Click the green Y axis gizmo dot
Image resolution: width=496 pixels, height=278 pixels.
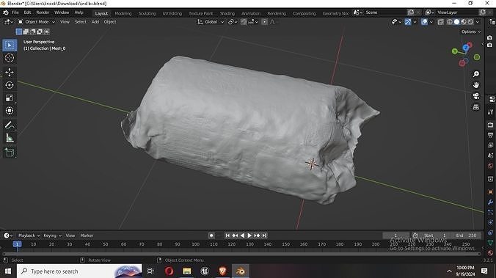(x=455, y=51)
